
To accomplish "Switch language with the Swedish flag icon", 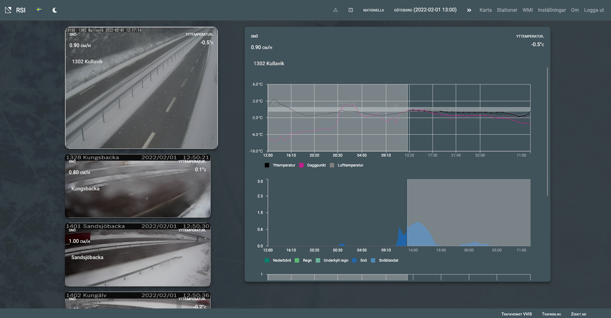I will click(x=39, y=10).
